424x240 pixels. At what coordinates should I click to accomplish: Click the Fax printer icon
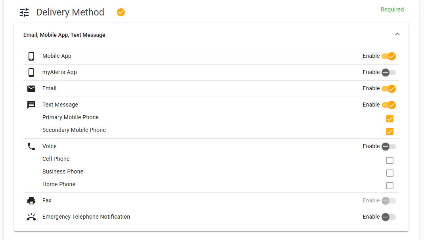tap(31, 200)
